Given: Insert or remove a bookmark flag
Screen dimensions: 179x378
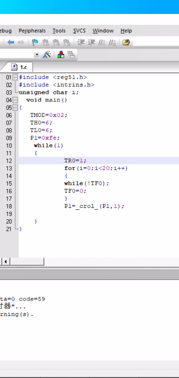Looking at the screenshot, I should 35,43.
